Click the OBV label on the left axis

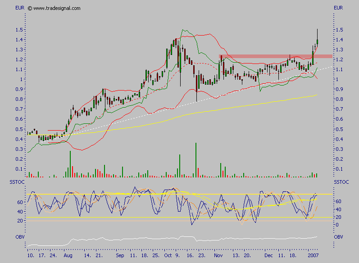(x=20, y=237)
